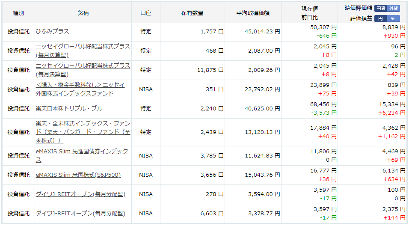Viewport: 409px width, 226px height.
Task: Open ダイワJ-REITオープン link in the 6,603口 row
Action: coord(80,214)
